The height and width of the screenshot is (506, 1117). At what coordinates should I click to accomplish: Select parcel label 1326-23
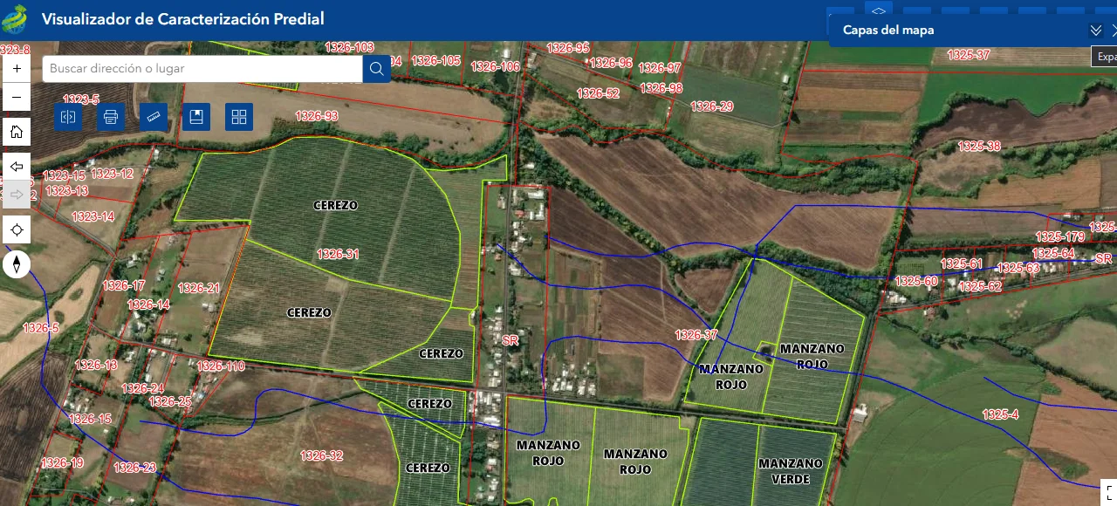[134, 468]
